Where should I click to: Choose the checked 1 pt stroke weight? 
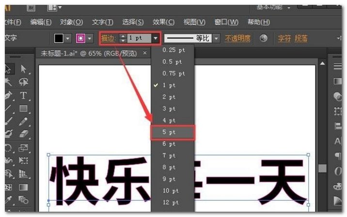173,85
